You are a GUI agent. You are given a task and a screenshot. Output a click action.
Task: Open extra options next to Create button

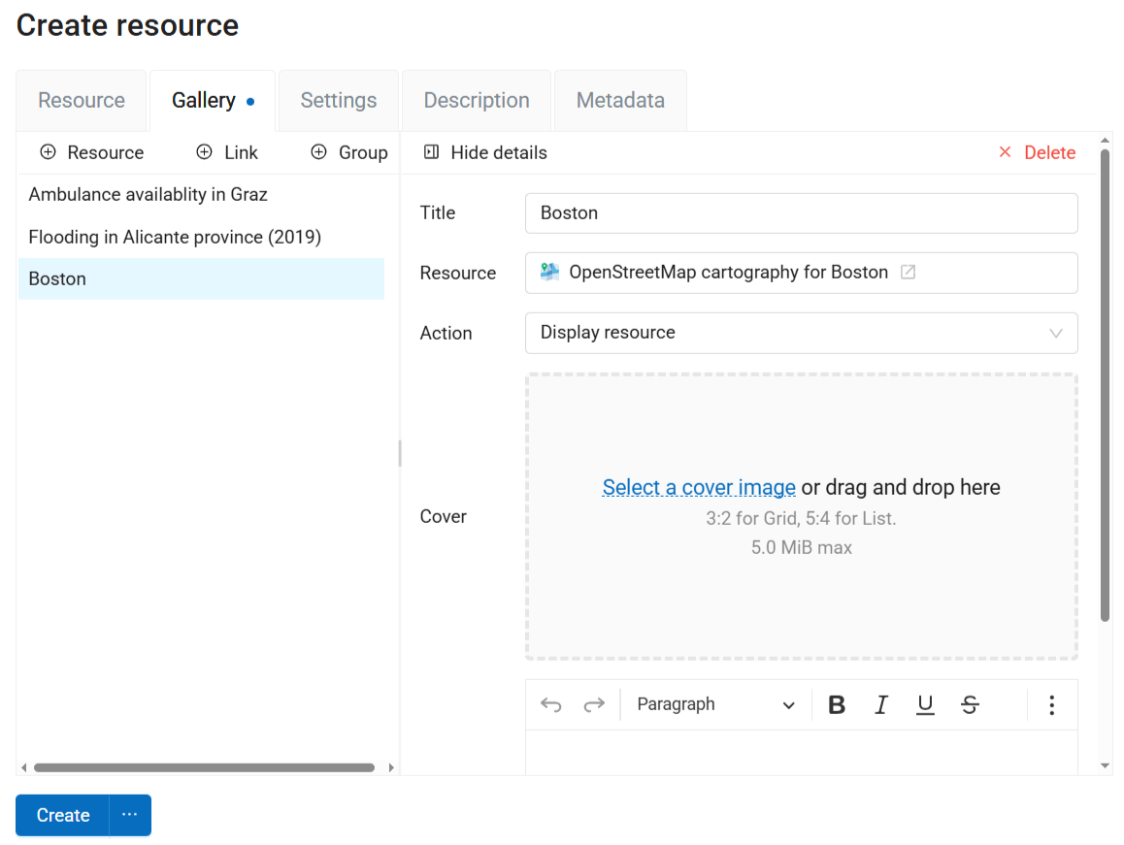[130, 815]
